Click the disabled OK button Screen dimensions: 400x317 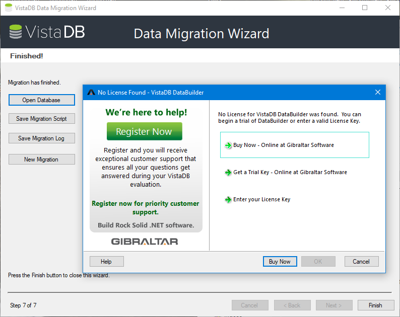coord(318,262)
